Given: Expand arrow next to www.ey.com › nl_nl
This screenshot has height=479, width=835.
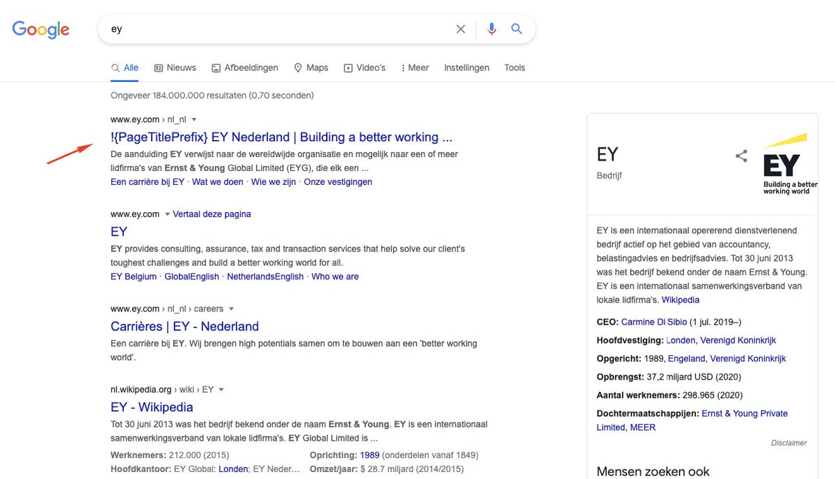Looking at the screenshot, I should 194,120.
